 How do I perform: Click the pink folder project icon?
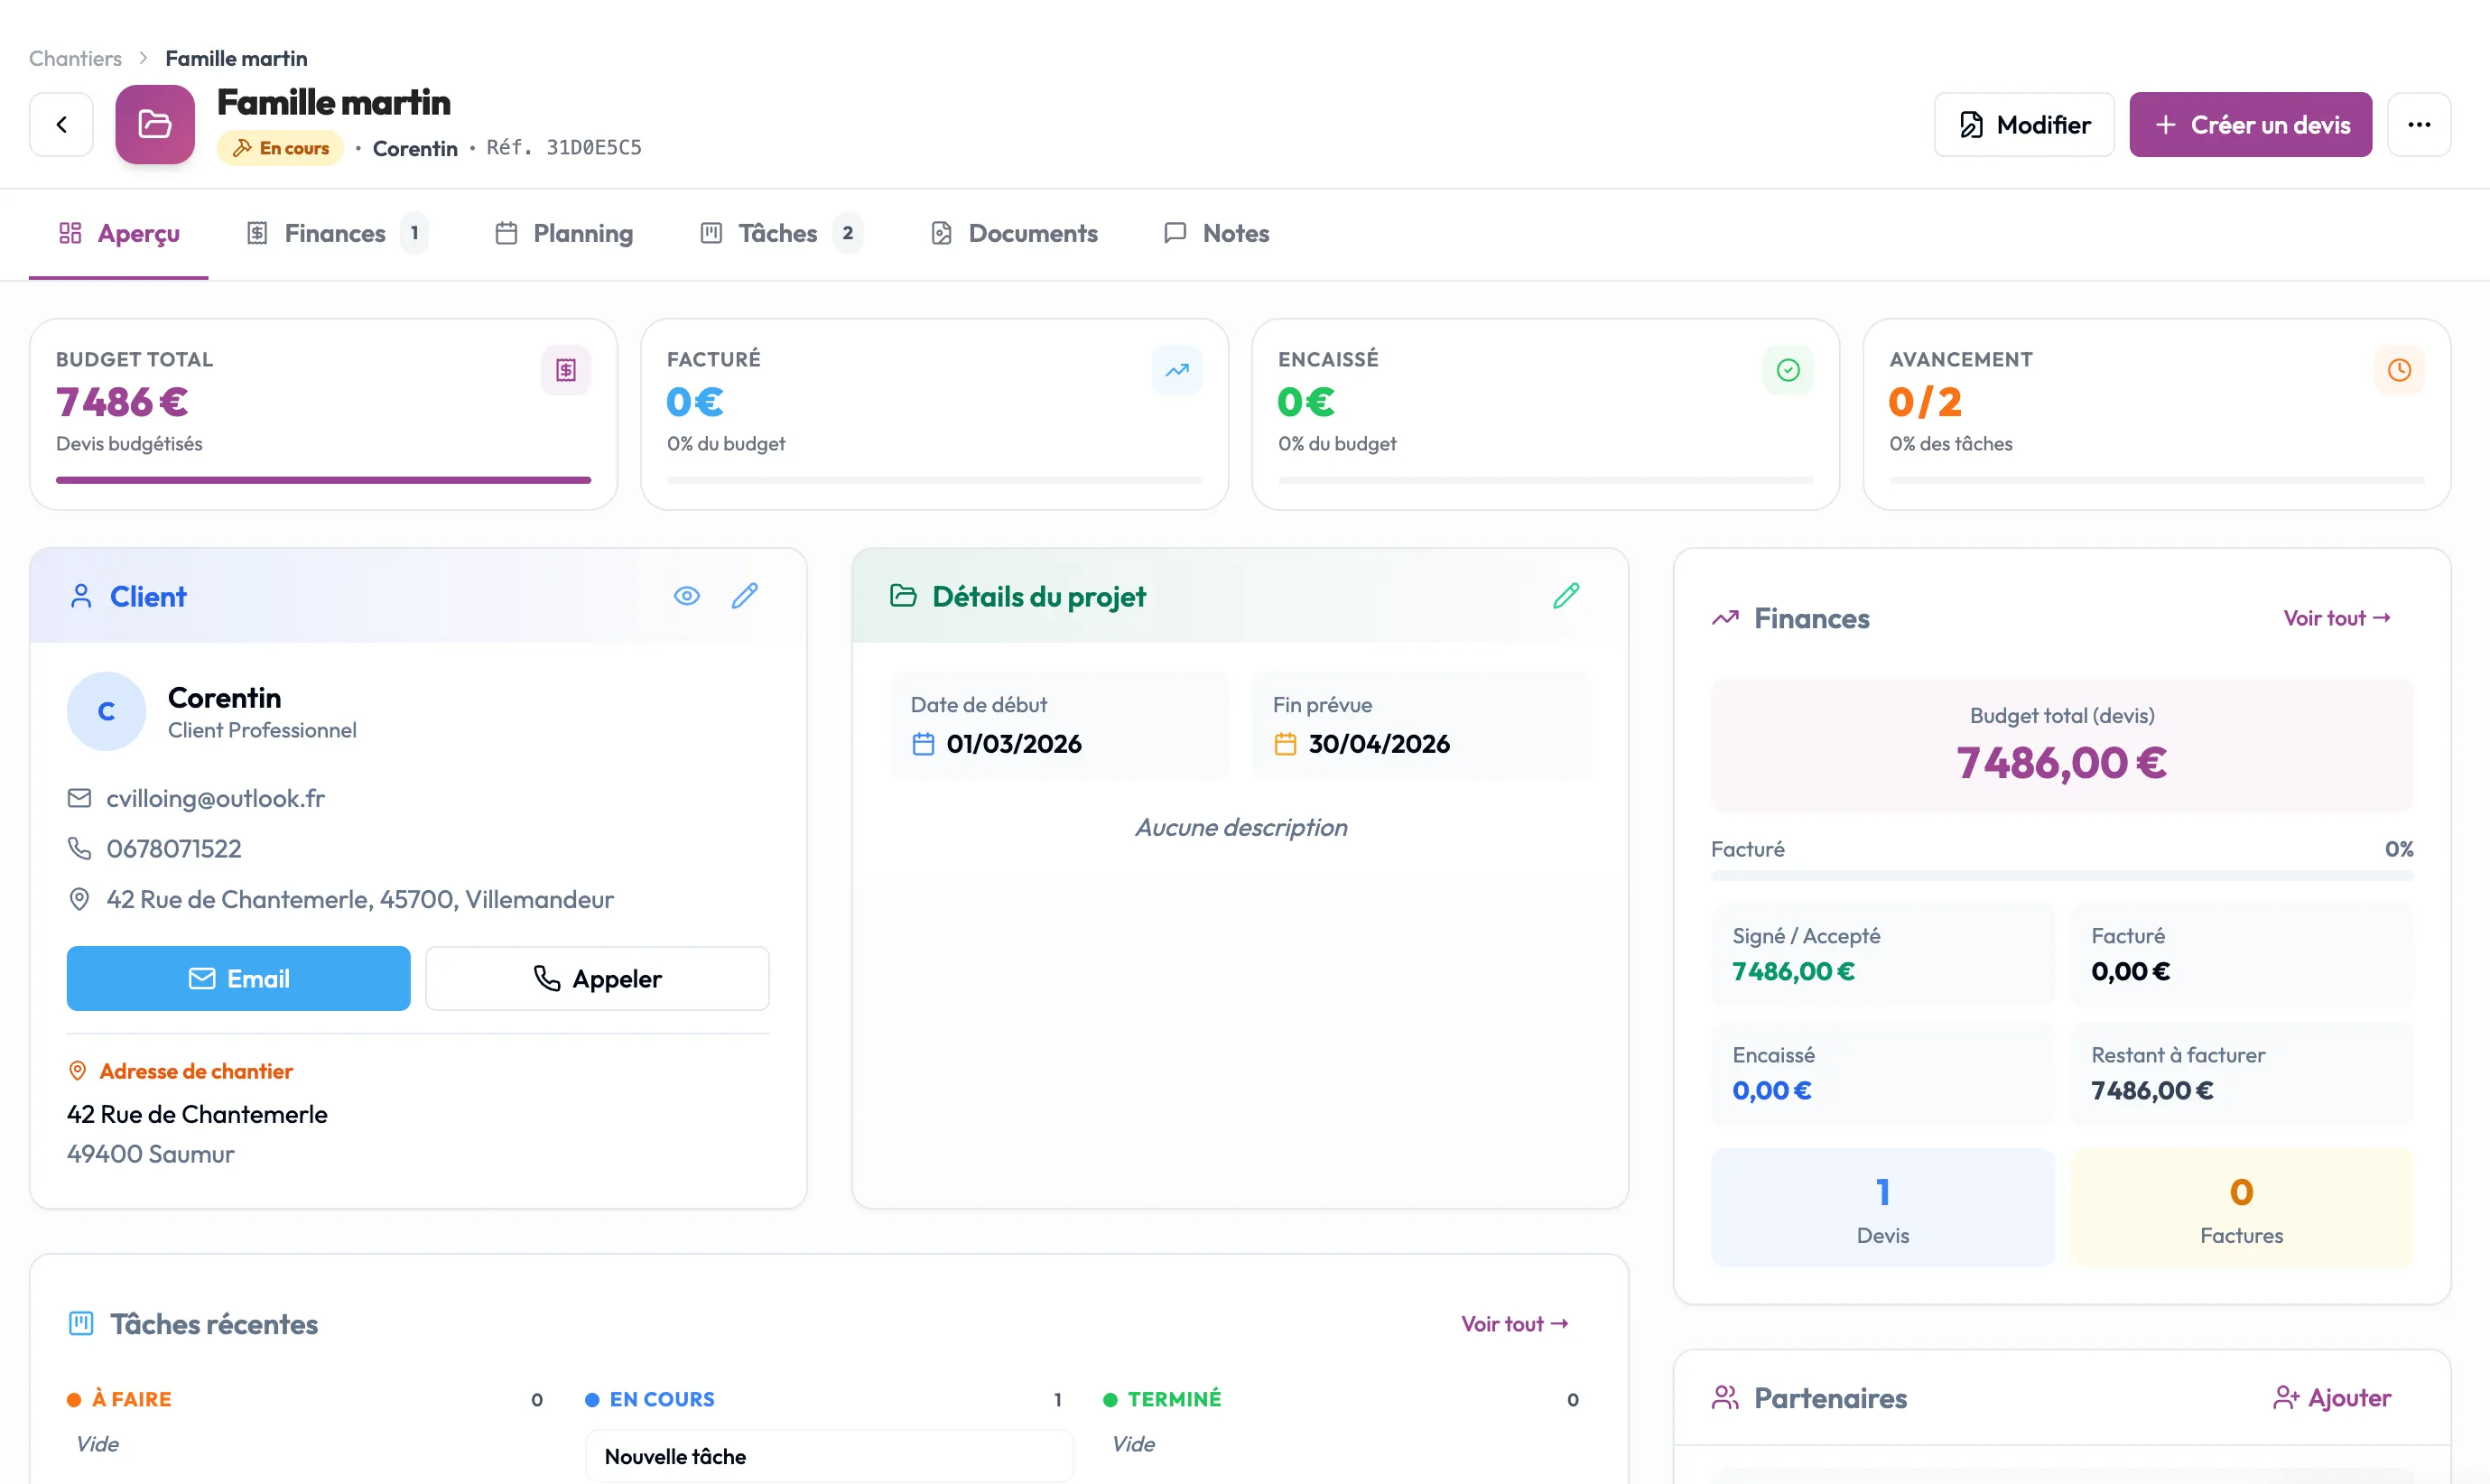point(155,124)
